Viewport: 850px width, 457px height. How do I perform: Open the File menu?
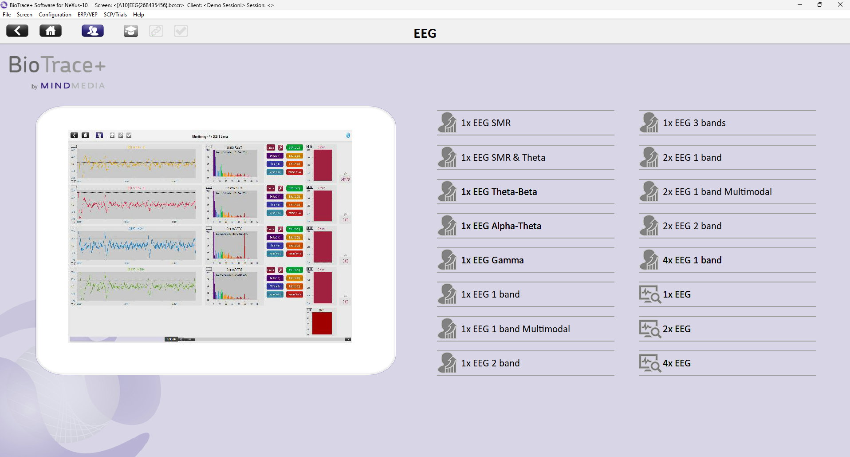click(x=7, y=15)
